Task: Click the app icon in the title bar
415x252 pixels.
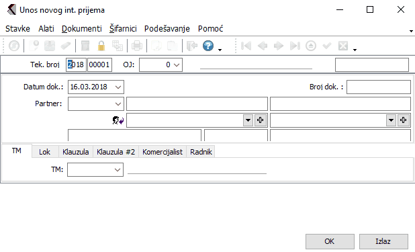Action: click(x=11, y=10)
